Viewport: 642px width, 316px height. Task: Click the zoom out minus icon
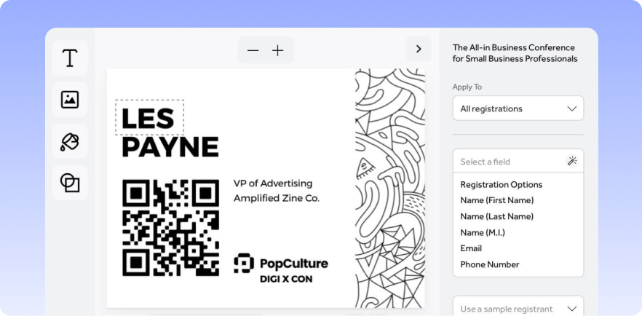click(x=253, y=50)
